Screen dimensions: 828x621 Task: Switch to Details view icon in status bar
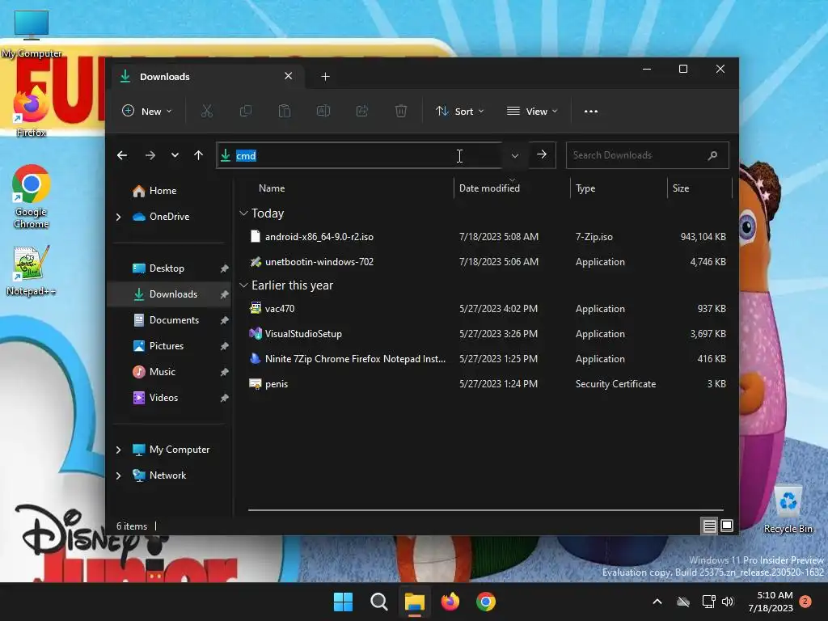click(x=709, y=526)
